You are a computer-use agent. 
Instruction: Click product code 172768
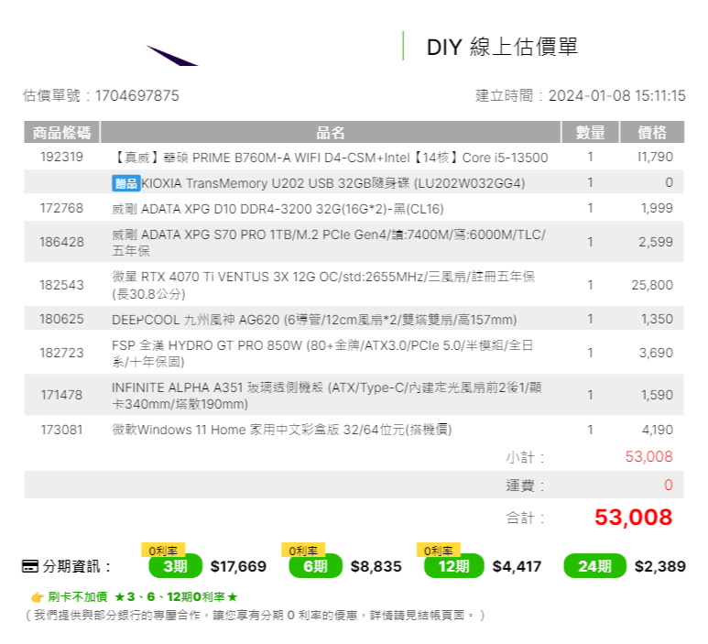(62, 208)
